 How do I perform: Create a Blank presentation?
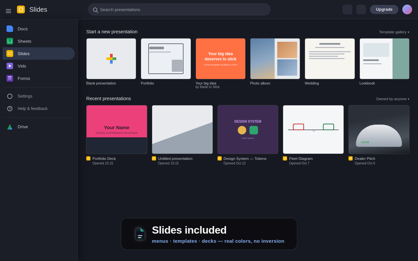pos(111,59)
